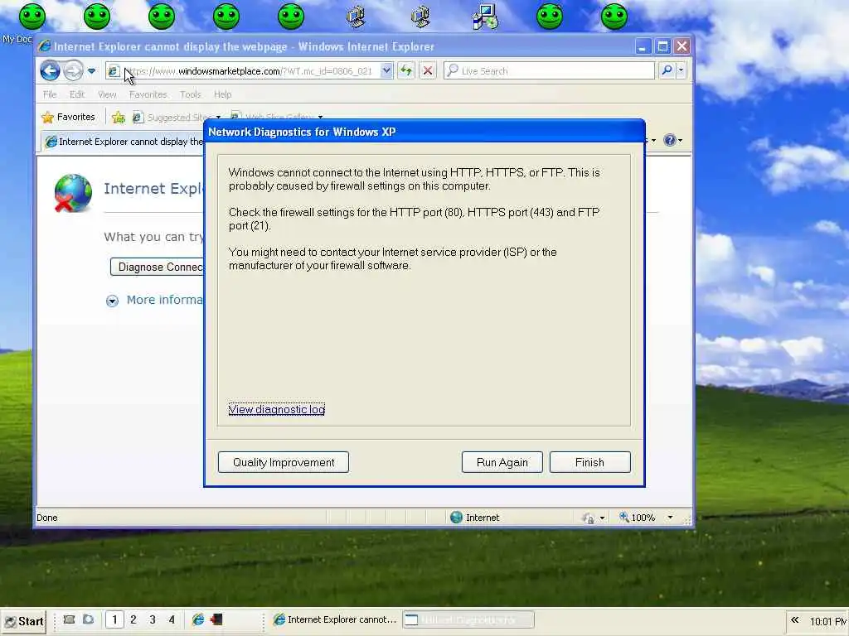Expand the Web Slice Gallery dropdown arrow

pyautogui.click(x=321, y=117)
